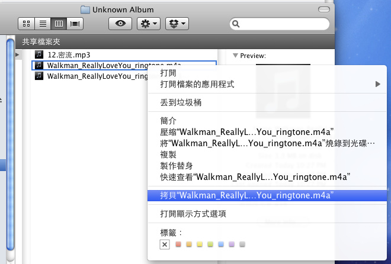Switch Finder to icon view
The image size is (391, 264).
pos(26,24)
